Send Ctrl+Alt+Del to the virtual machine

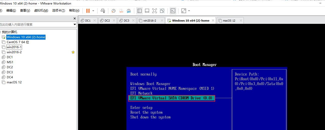pyautogui.click(x=103, y=11)
